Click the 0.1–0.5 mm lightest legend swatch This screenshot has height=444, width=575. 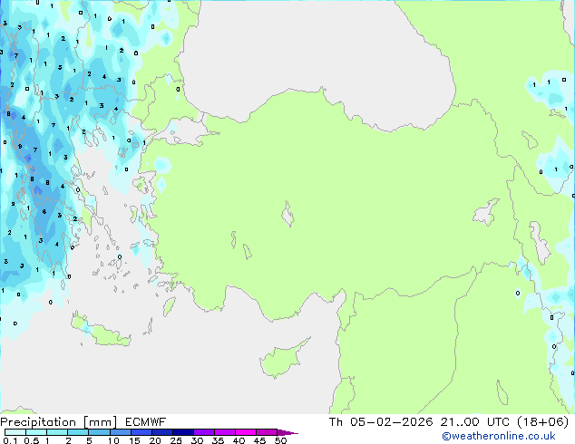tap(15, 432)
